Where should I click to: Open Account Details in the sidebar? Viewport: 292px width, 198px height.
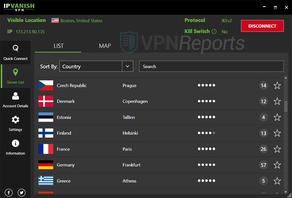pyautogui.click(x=15, y=100)
